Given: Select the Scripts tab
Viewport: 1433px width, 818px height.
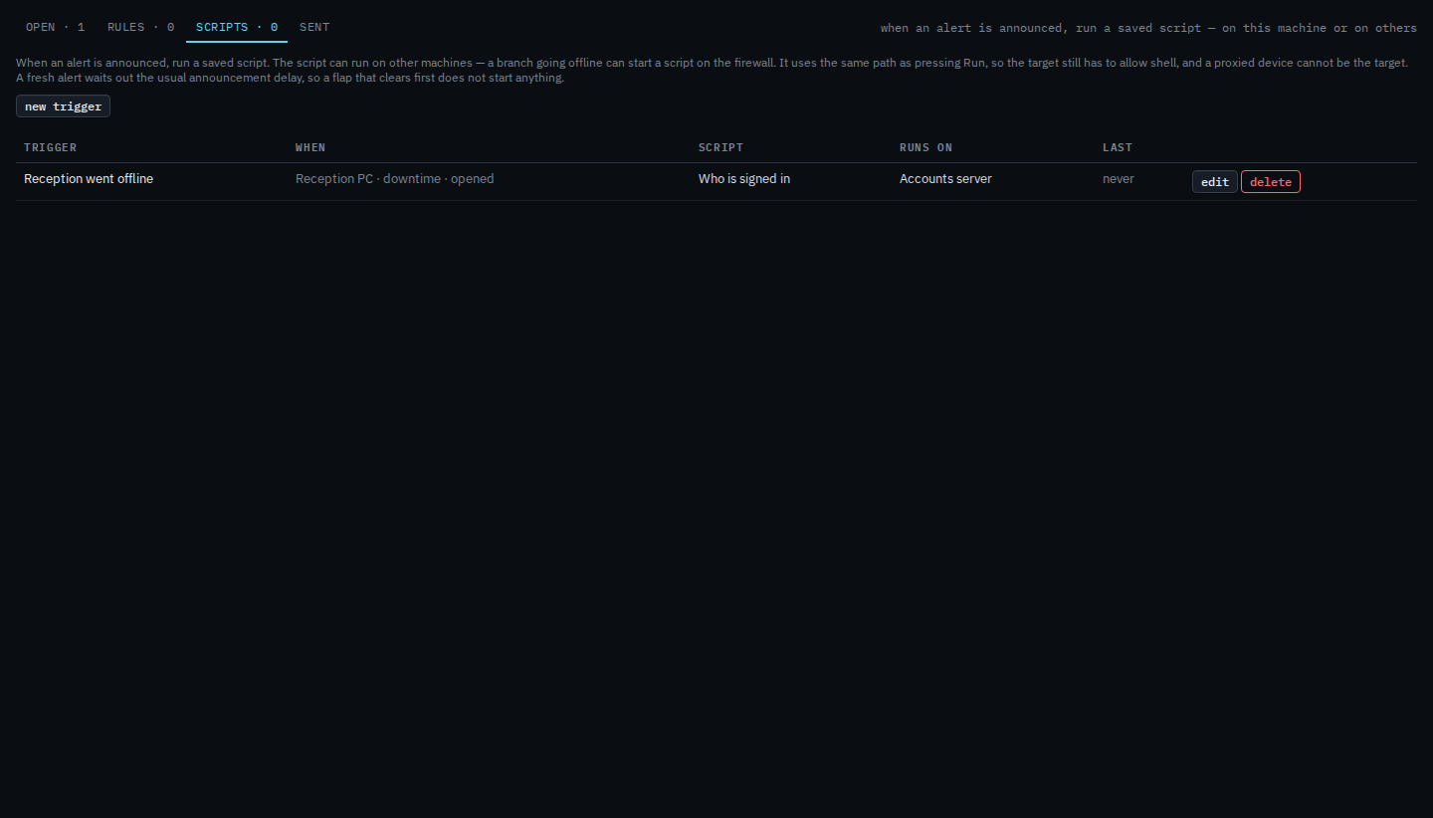Looking at the screenshot, I should [x=237, y=27].
